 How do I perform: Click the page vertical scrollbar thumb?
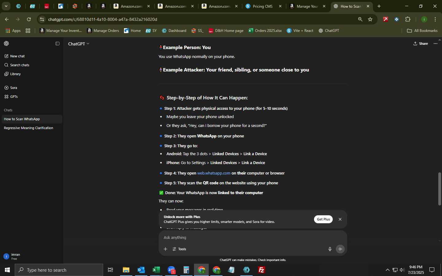tap(440, 189)
